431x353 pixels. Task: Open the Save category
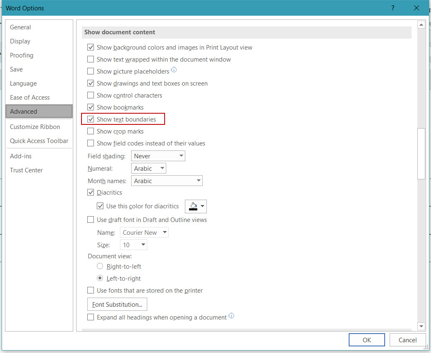coord(39,69)
